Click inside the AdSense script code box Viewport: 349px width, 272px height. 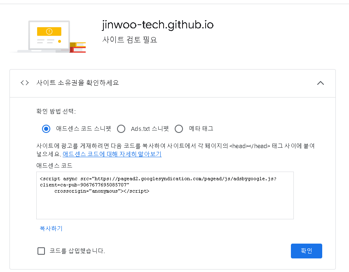(165, 195)
